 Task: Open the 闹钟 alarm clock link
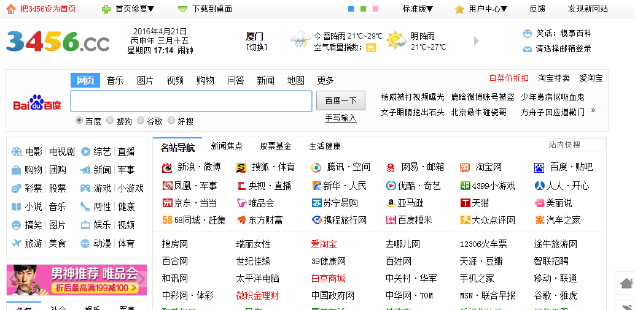point(185,50)
